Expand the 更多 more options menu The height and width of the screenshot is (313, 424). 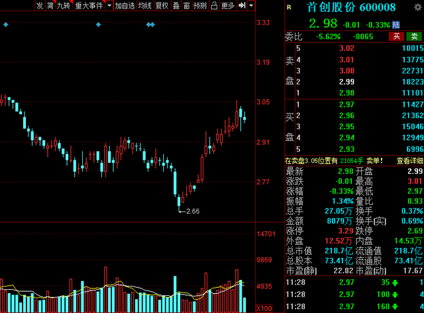tap(229, 6)
